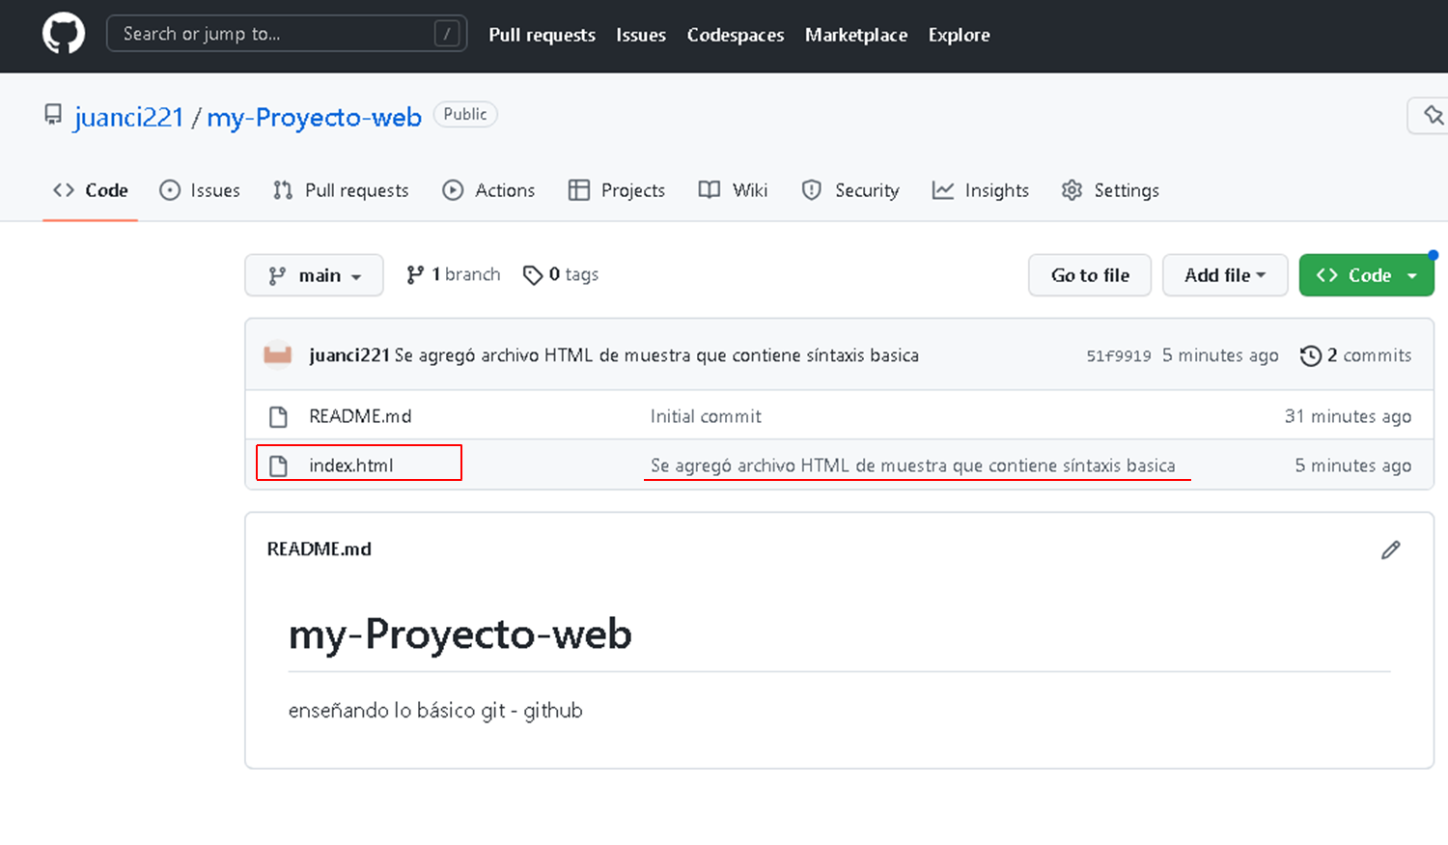Open the juanci221 owner profile link
The image size is (1448, 845).
pyautogui.click(x=129, y=117)
